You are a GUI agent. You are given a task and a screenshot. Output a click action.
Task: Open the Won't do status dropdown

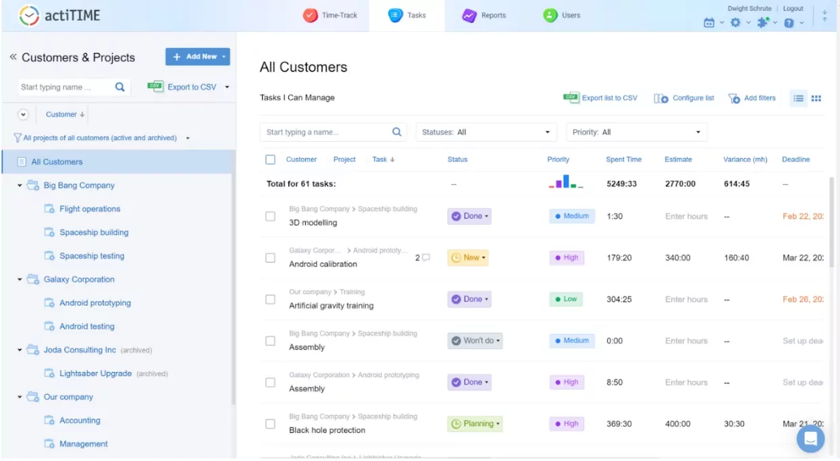pyautogui.click(x=475, y=341)
